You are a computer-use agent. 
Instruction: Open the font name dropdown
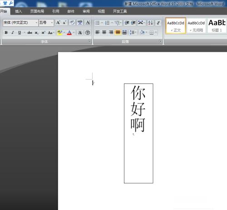tap(36, 23)
